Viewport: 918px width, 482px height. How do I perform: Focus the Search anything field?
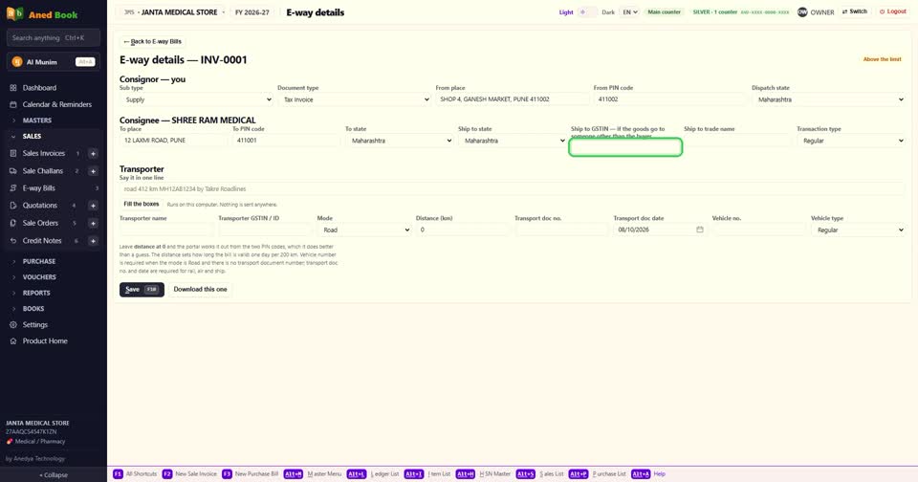[x=54, y=37]
